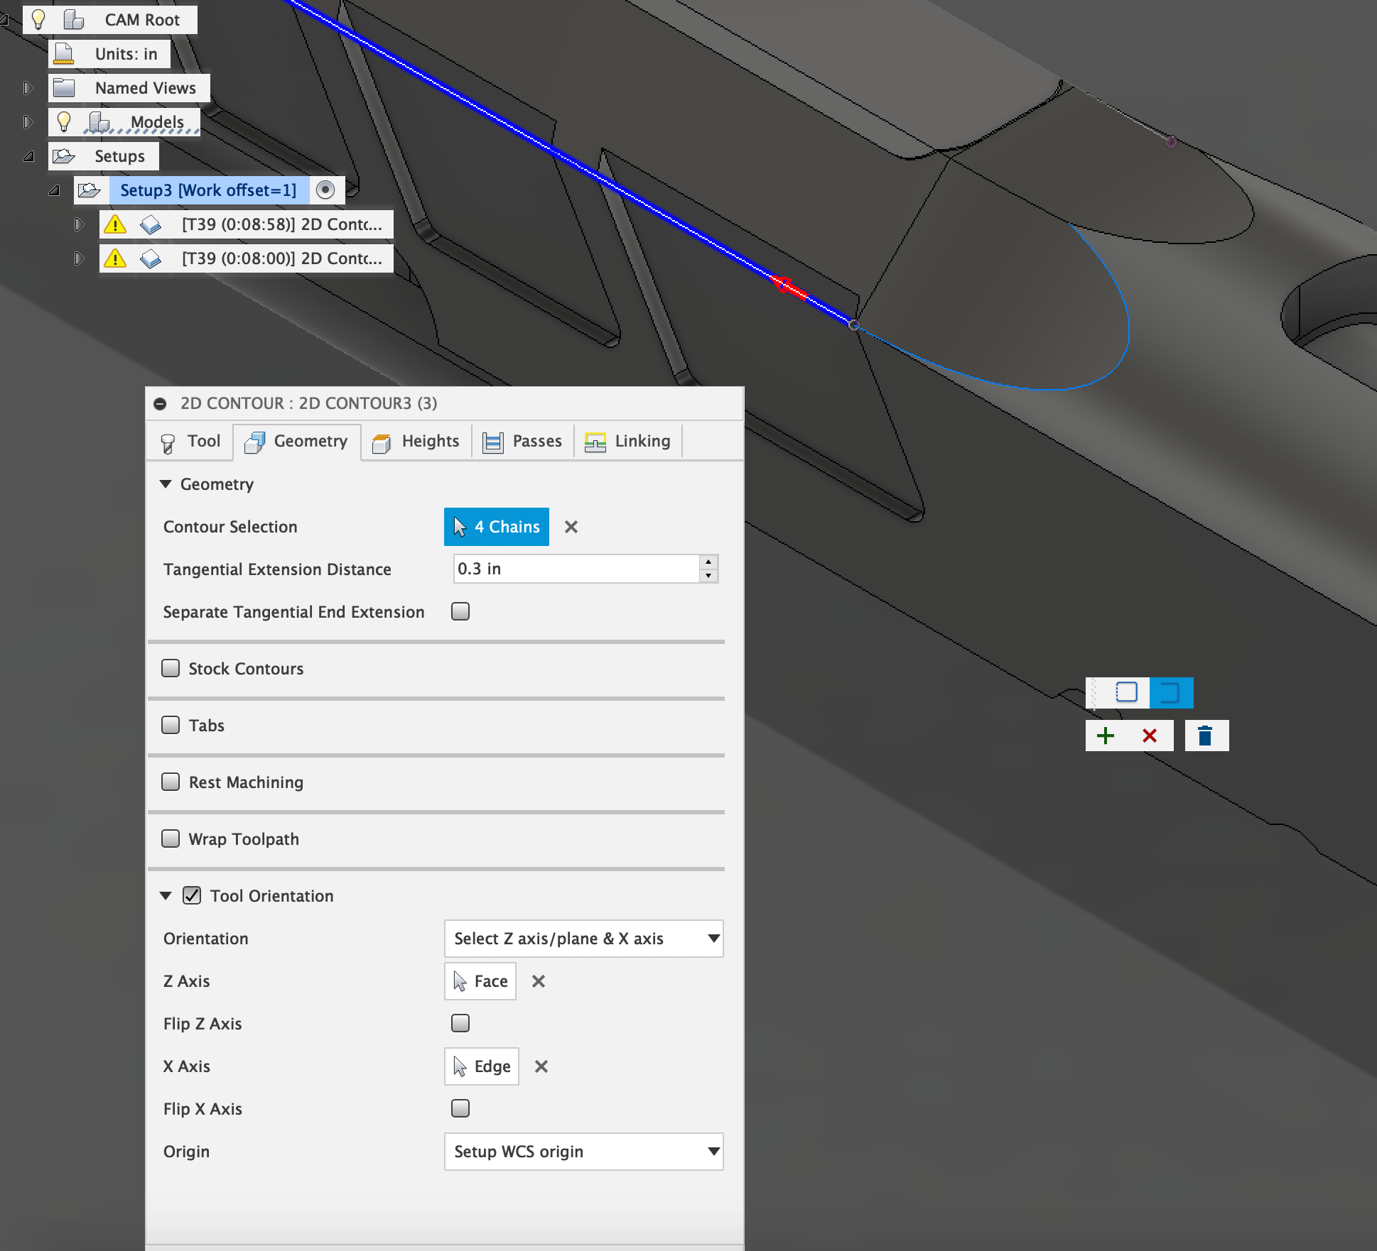Enable the Stock Contours checkbox

(171, 668)
